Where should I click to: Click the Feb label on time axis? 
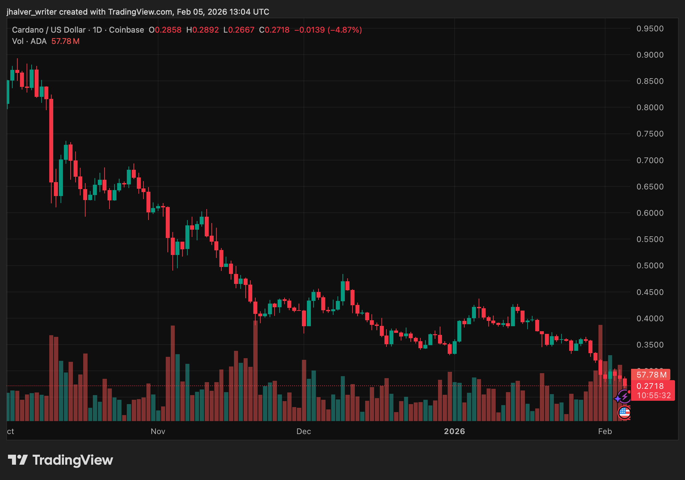point(605,431)
